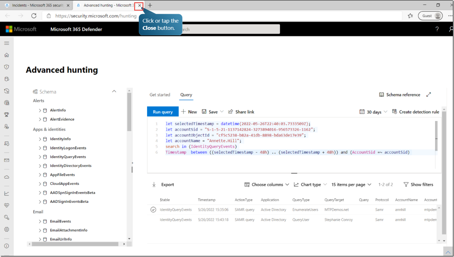
Task: Click schema panel vertical scrollbar
Action: [x=129, y=112]
